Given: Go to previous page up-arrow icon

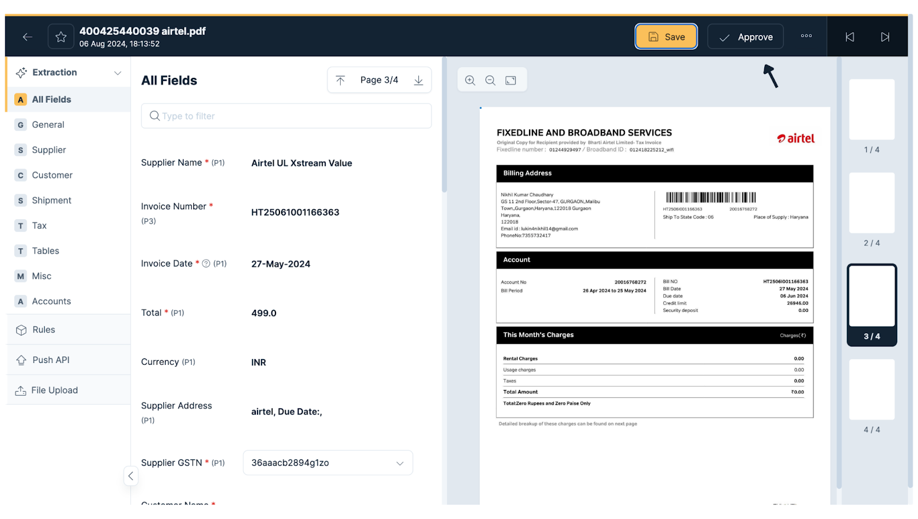Looking at the screenshot, I should pyautogui.click(x=340, y=80).
